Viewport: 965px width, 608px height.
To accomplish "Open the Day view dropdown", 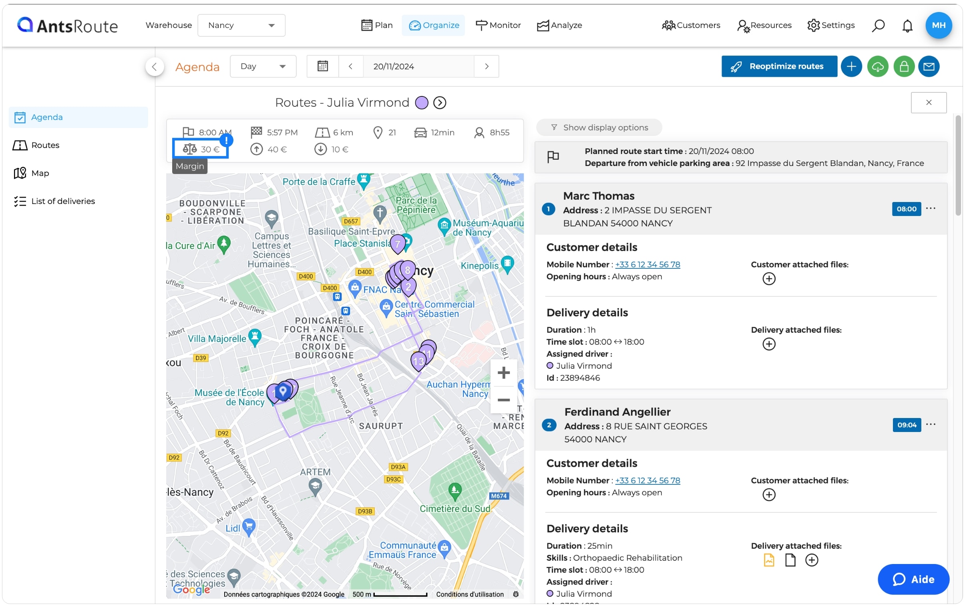I will (263, 66).
